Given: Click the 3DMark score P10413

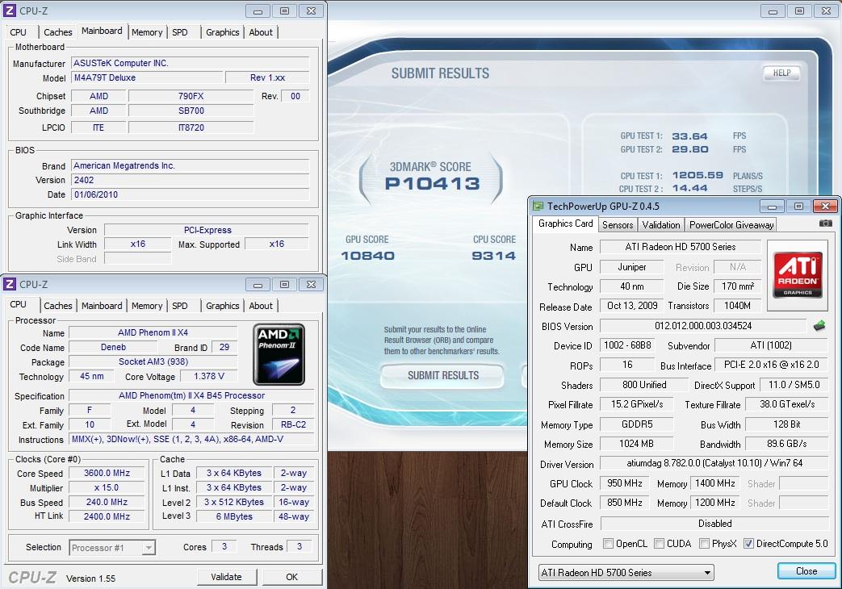Looking at the screenshot, I should (432, 184).
